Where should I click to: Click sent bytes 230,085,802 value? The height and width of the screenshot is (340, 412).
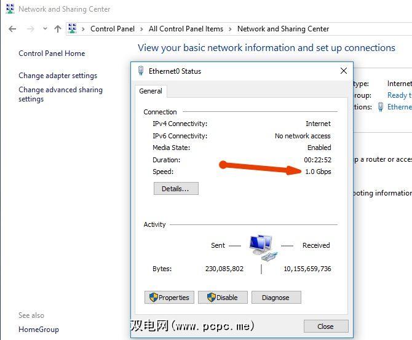(x=224, y=269)
